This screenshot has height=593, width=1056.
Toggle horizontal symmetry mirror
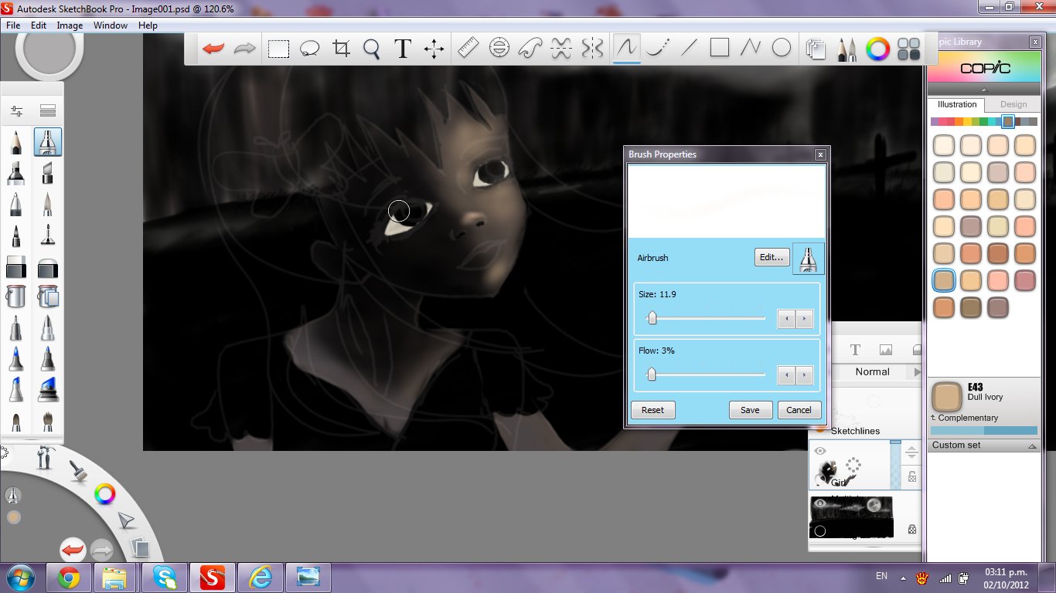pos(561,49)
